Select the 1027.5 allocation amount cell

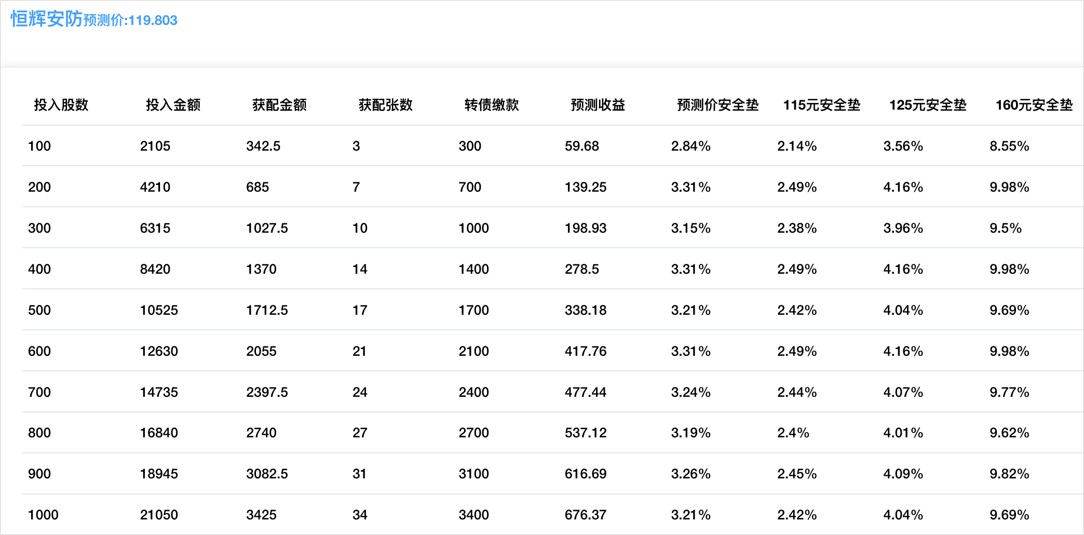[x=267, y=228]
